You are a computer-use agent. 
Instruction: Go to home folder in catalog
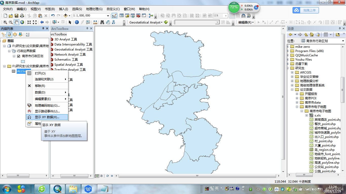tap(312, 35)
